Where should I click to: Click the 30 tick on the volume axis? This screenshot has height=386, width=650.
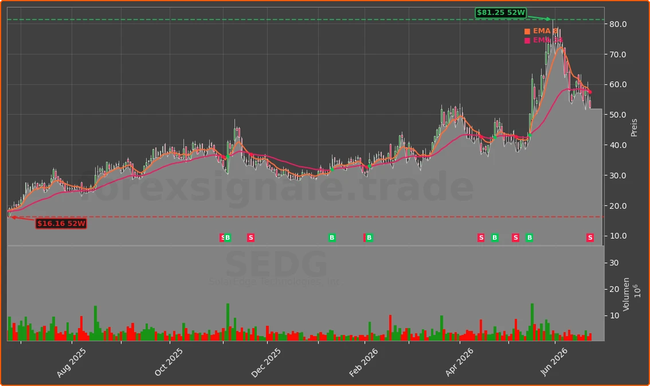614,263
